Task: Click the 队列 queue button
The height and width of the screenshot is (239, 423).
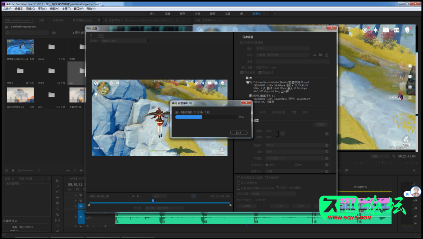Action: pyautogui.click(x=279, y=206)
